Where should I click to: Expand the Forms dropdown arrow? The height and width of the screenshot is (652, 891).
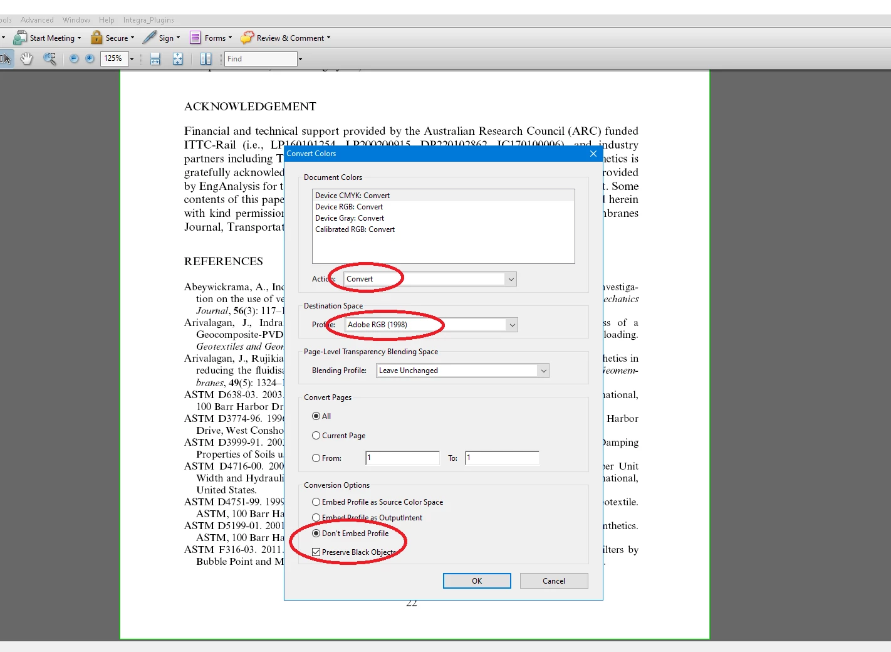[x=230, y=38]
